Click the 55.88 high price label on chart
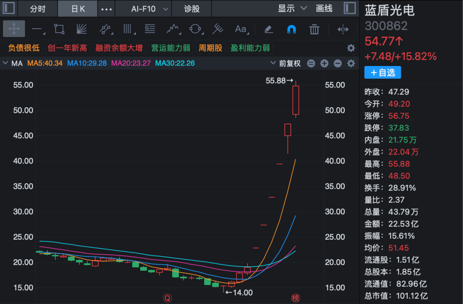The width and height of the screenshot is (463, 304). (280, 80)
